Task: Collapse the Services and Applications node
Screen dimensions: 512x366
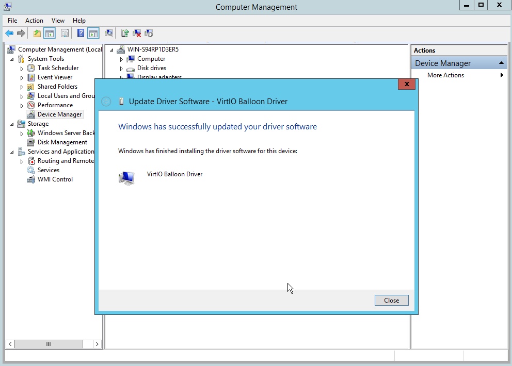Action: tap(12, 152)
